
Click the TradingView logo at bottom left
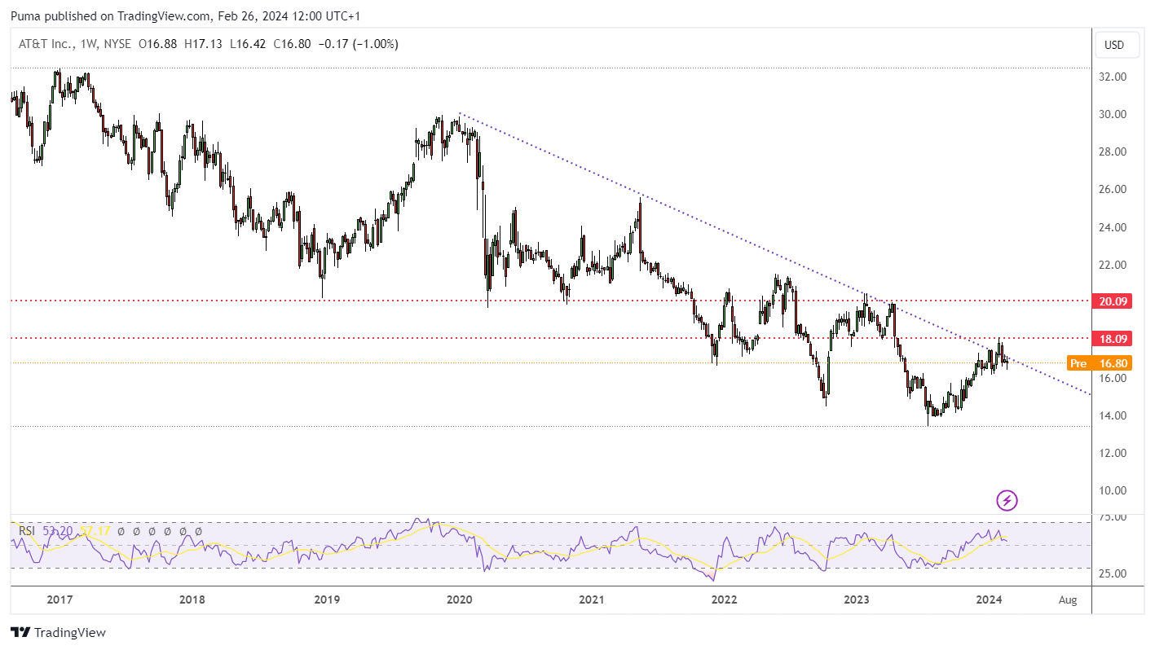pos(58,632)
